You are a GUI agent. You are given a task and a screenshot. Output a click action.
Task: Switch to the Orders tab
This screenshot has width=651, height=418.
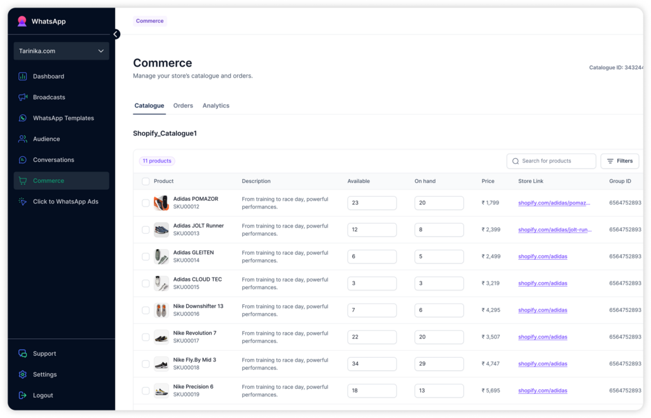point(183,105)
